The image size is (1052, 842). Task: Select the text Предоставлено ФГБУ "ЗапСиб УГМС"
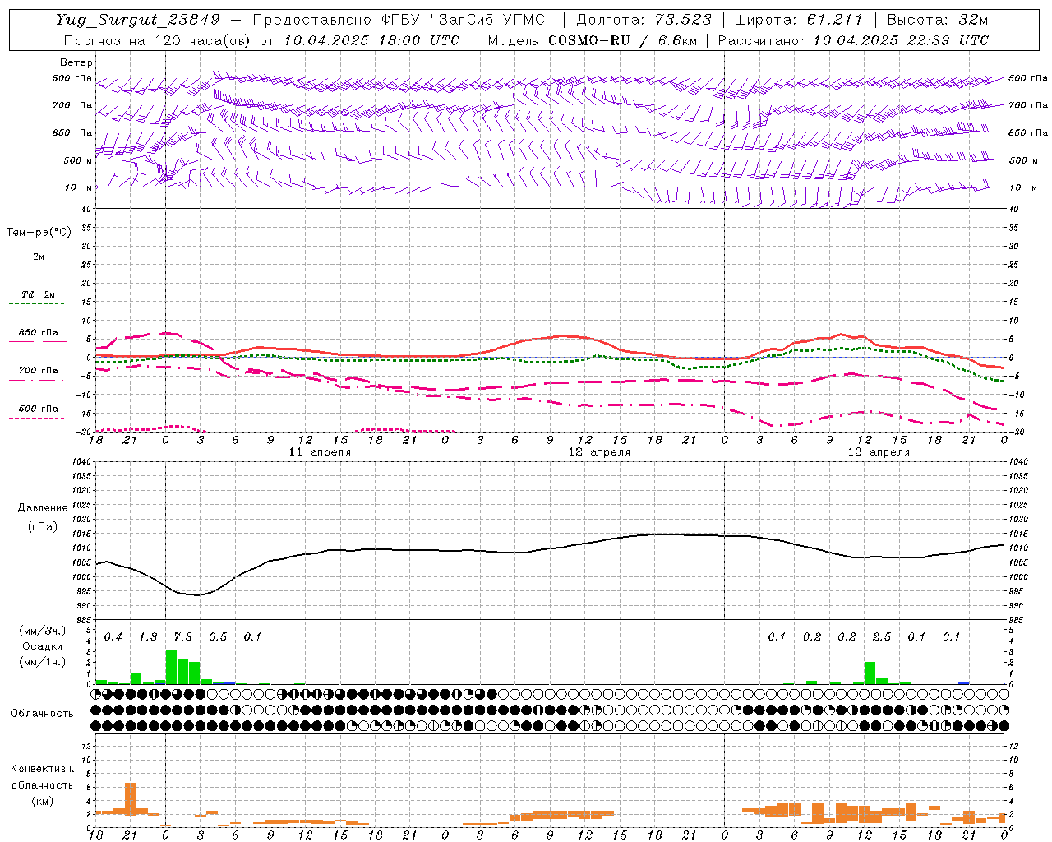point(403,20)
